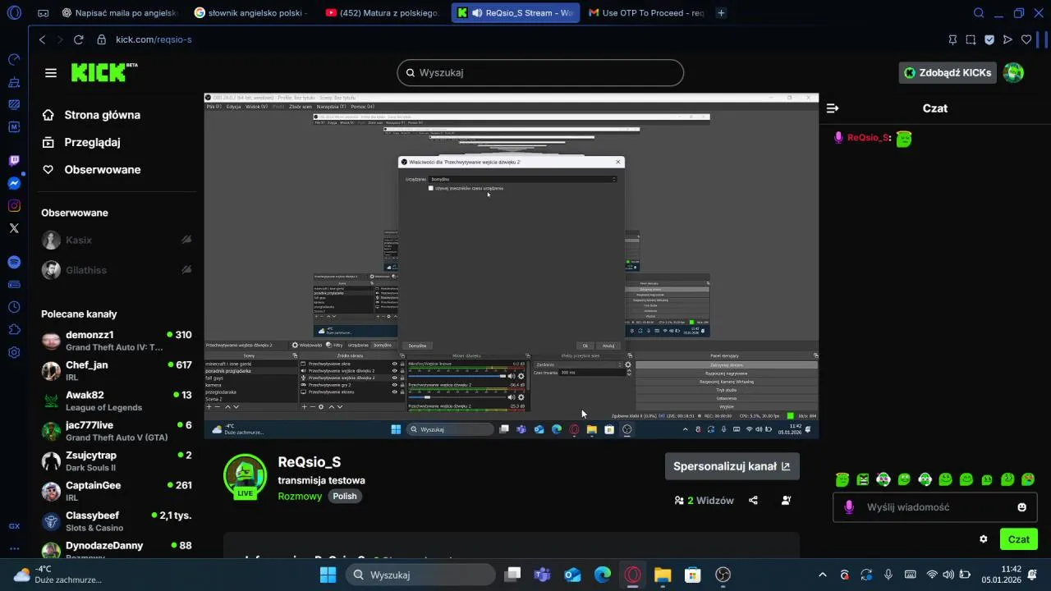Toggle ad blocker shield in address bar

click(x=989, y=39)
